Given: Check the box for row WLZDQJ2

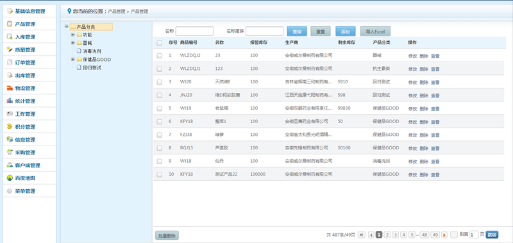Looking at the screenshot, I should click(159, 56).
